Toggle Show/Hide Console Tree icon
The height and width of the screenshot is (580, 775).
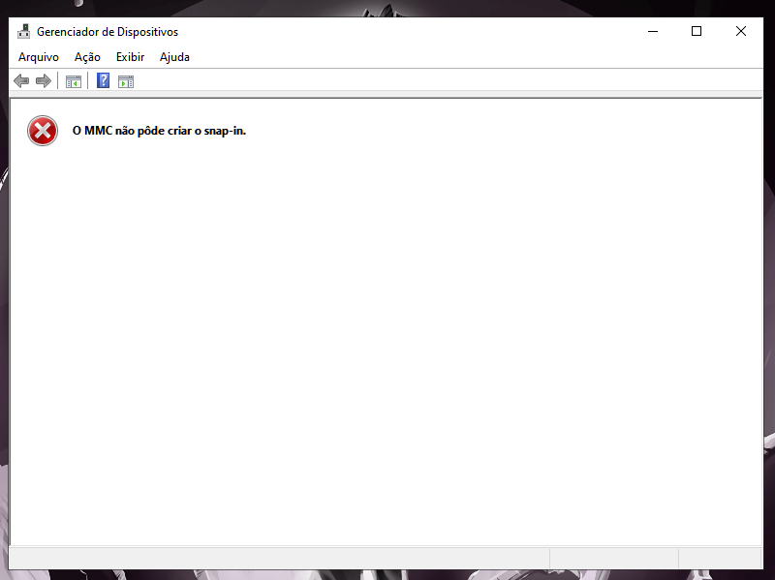(74, 81)
